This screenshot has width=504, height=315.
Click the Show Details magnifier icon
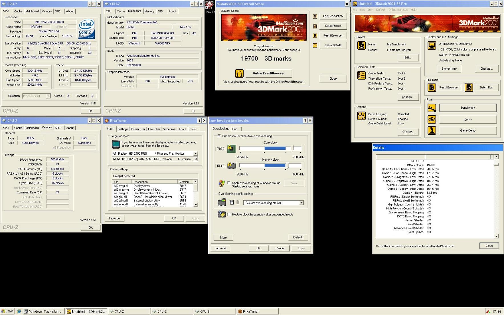click(315, 45)
